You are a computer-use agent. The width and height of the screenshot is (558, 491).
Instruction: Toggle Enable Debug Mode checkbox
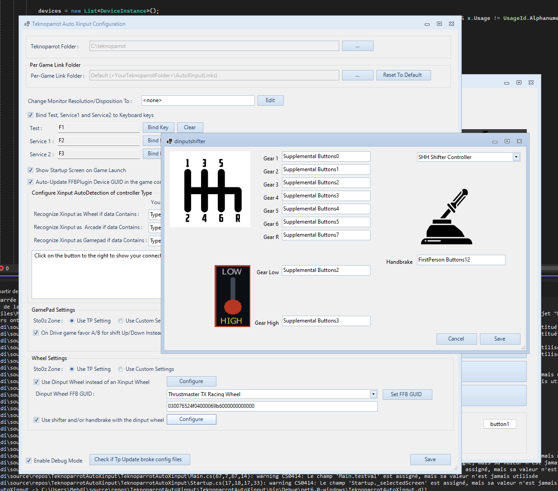pos(28,461)
